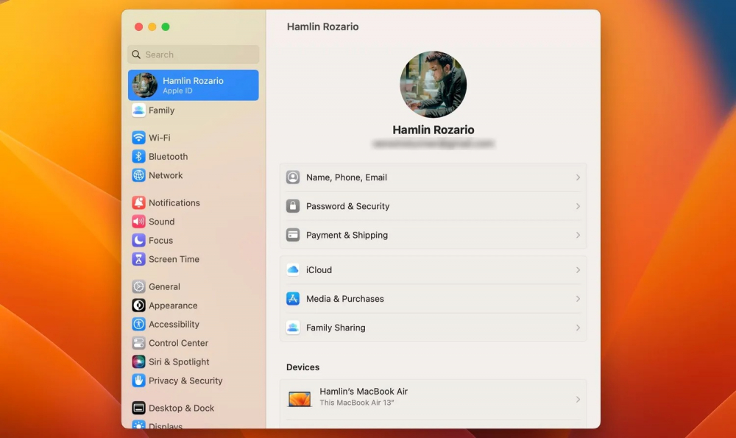Open Focus settings via the moon icon
This screenshot has width=736, height=438.
coord(139,240)
